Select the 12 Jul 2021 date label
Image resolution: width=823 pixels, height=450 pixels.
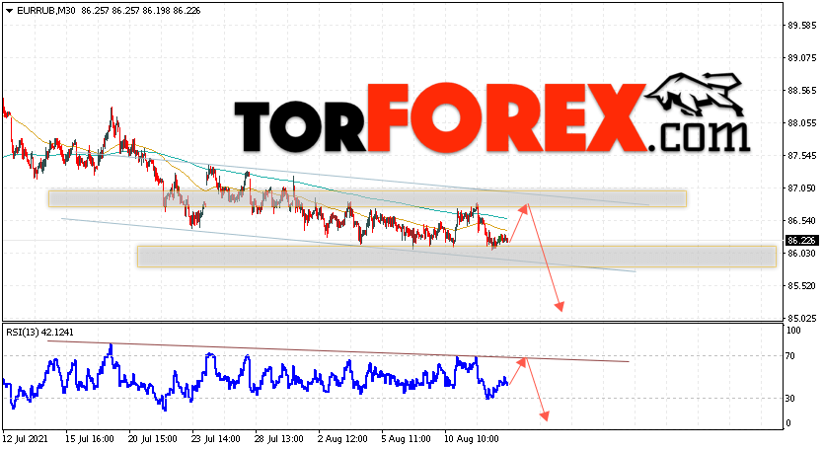26,438
